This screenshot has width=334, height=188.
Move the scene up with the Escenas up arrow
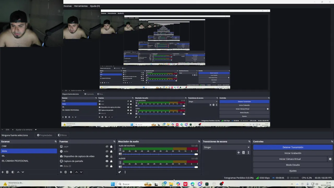pos(18,172)
